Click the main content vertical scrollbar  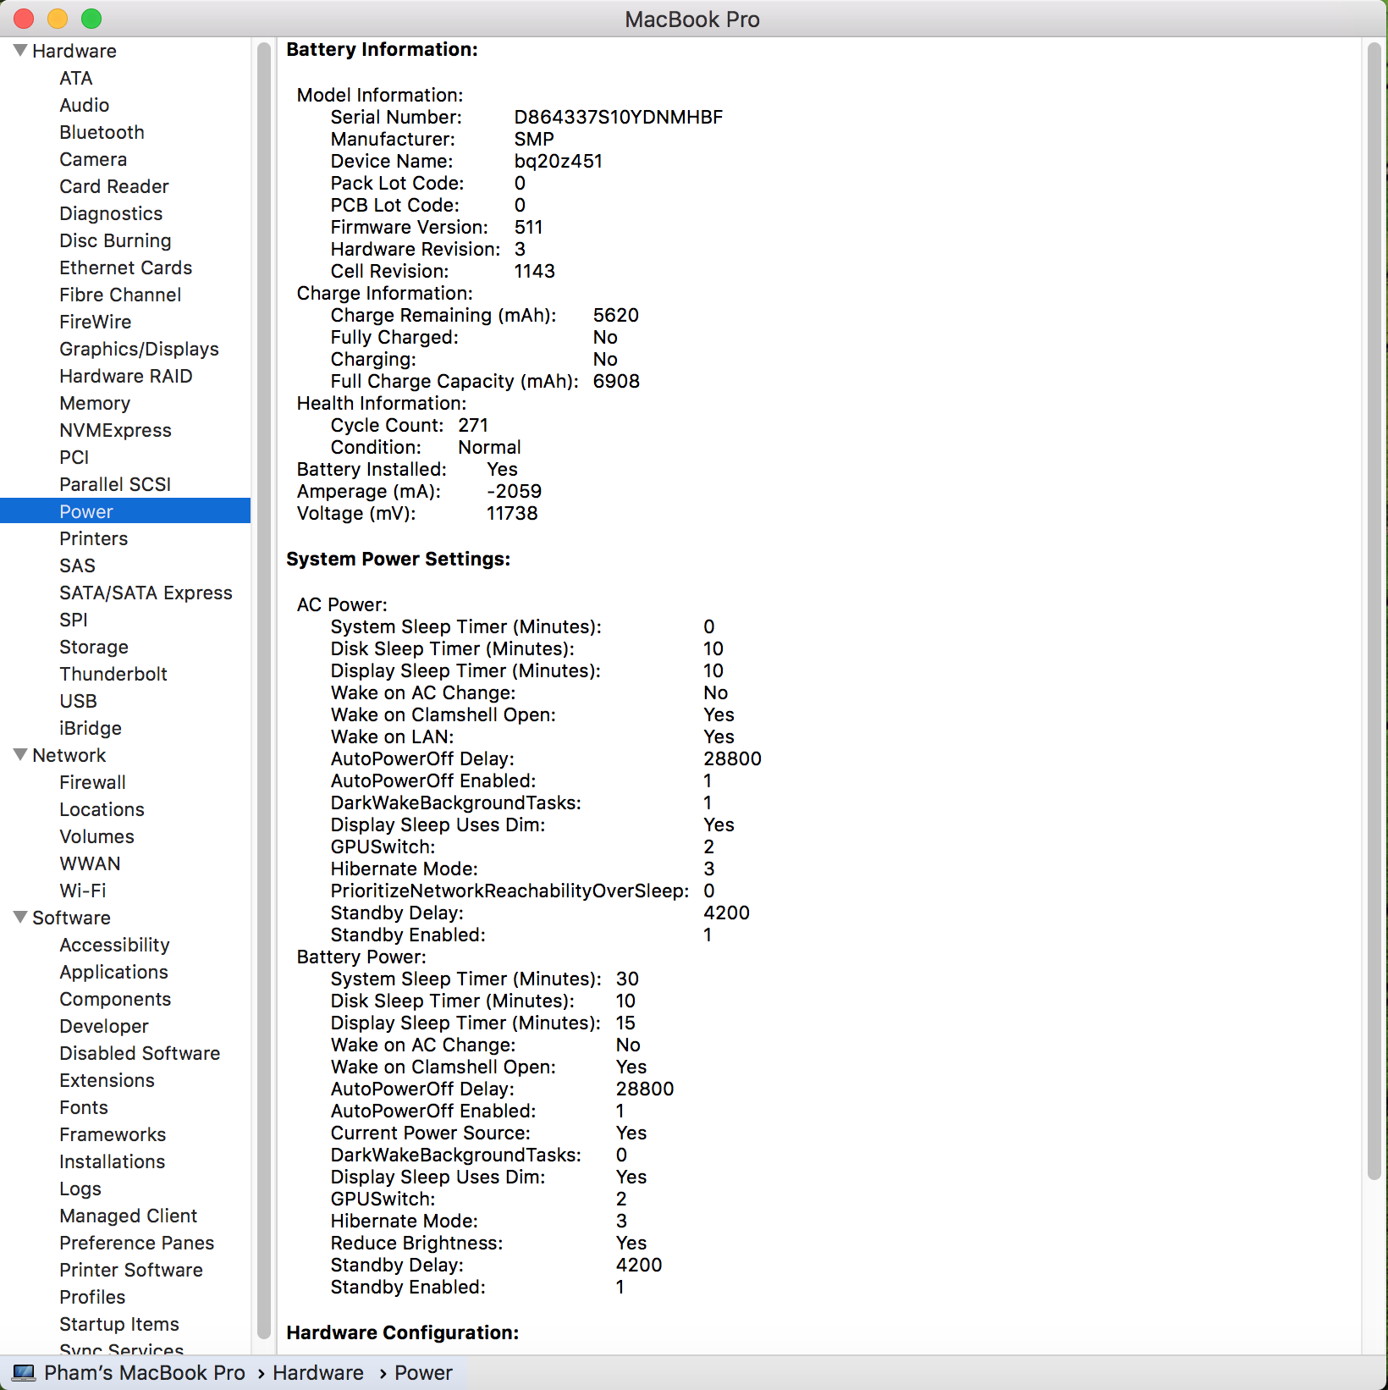pos(1374,610)
